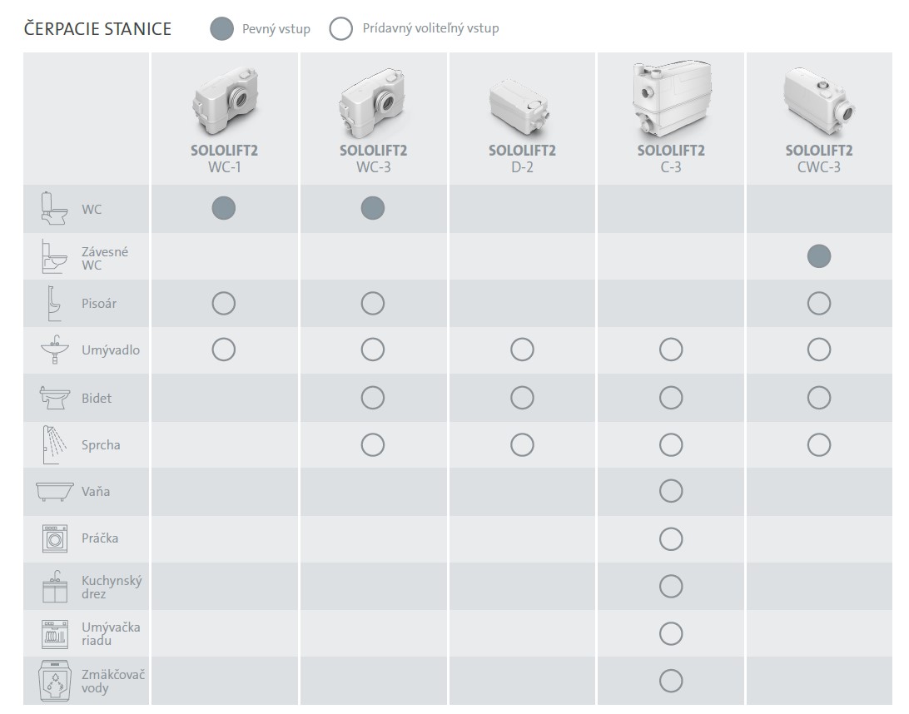Image resolution: width=909 pixels, height=714 pixels.
Task: Click the Prídavný voliteľný vstup legend circle
Action: tap(340, 29)
